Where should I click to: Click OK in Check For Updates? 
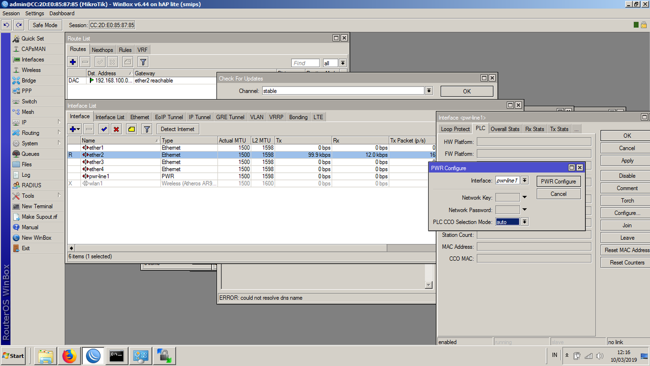[x=467, y=91]
